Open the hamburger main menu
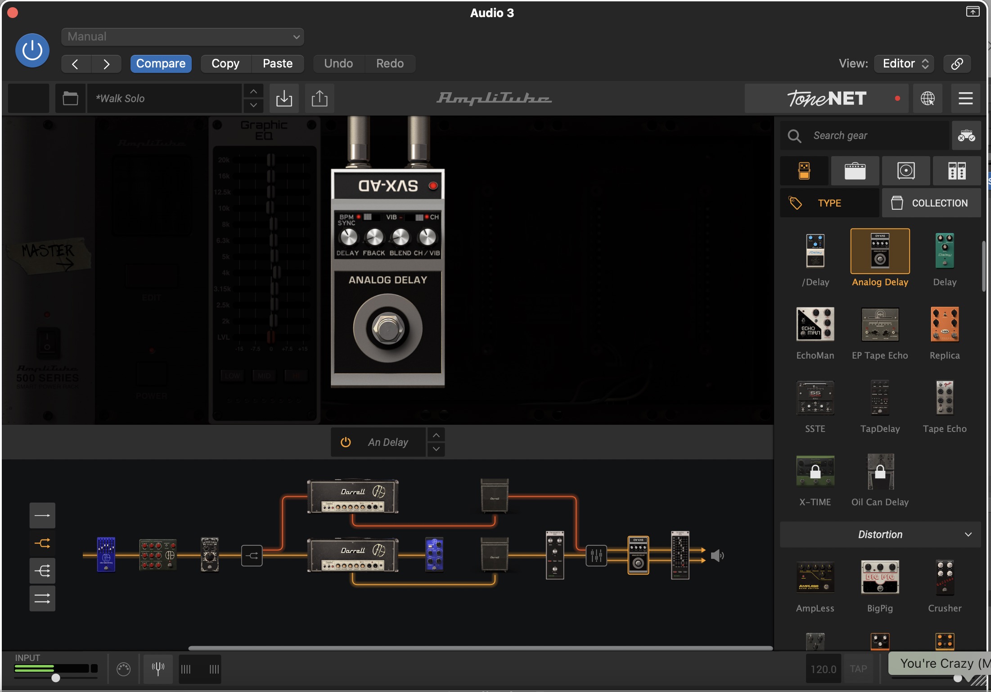Viewport: 991px width, 692px height. 965,98
